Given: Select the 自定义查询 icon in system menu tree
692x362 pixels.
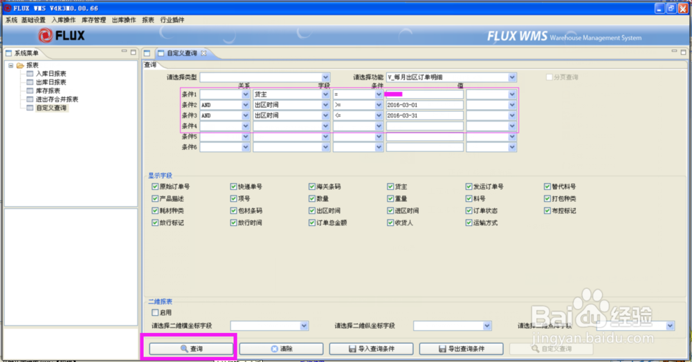Looking at the screenshot, I should 30,108.
